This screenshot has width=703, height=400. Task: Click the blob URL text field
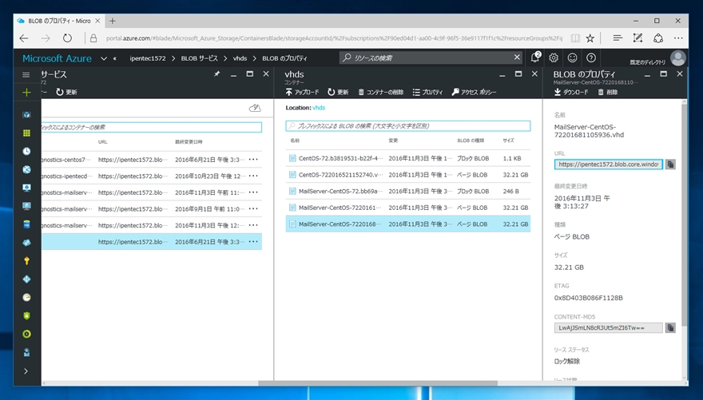pyautogui.click(x=609, y=164)
